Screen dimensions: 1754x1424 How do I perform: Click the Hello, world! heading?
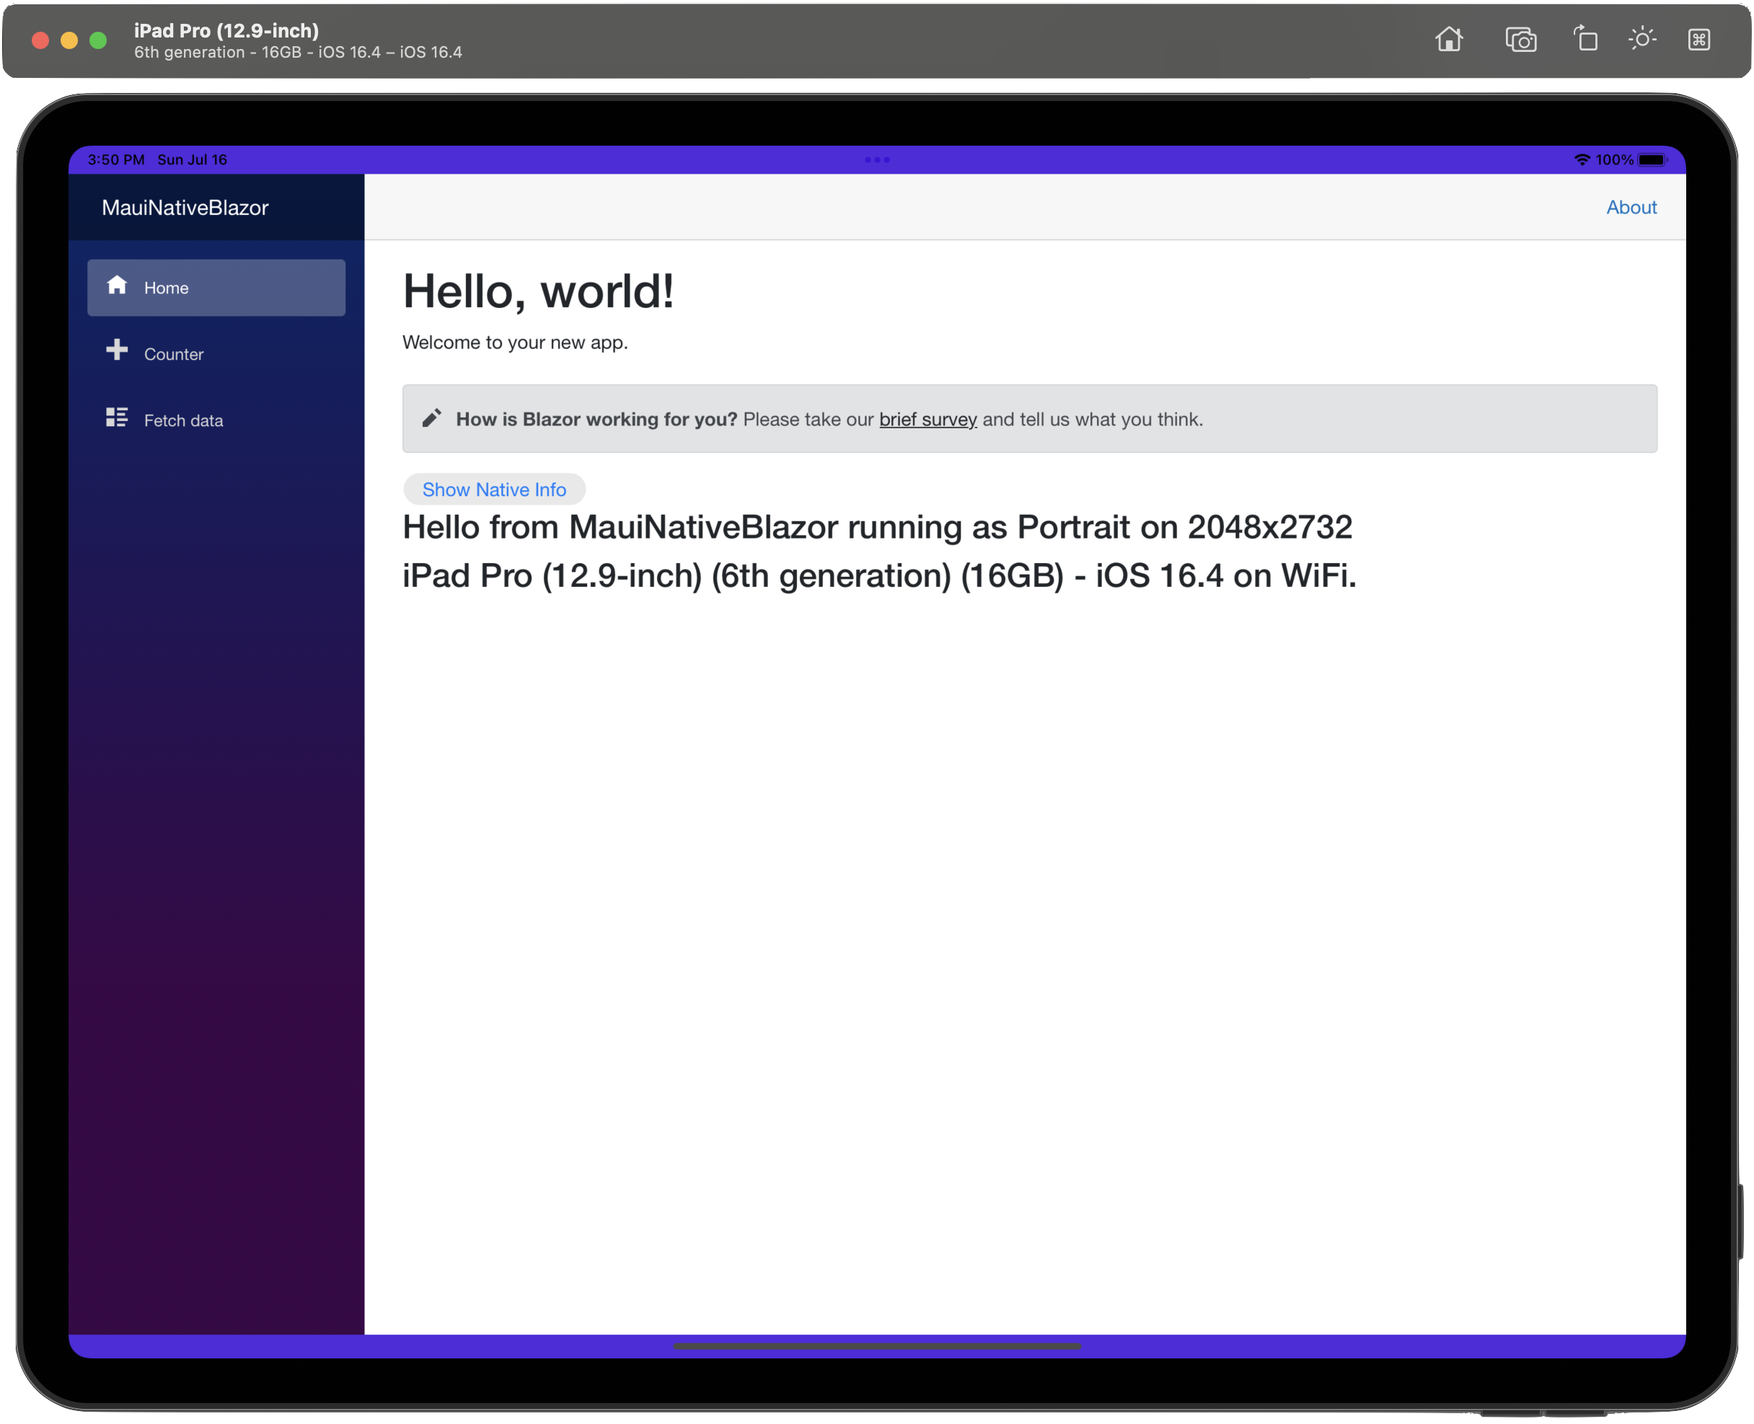pyautogui.click(x=537, y=291)
